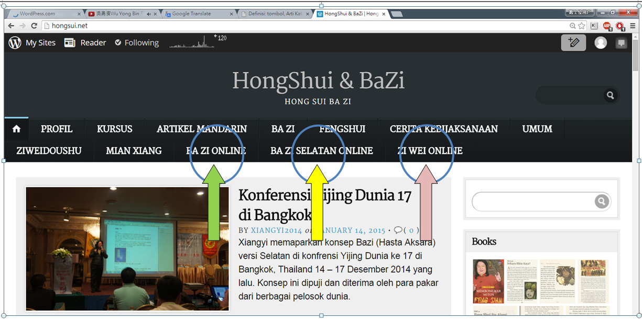Image resolution: width=642 pixels, height=319 pixels.
Task: Click the HongShui & BaZi site title
Action: pos(318,81)
